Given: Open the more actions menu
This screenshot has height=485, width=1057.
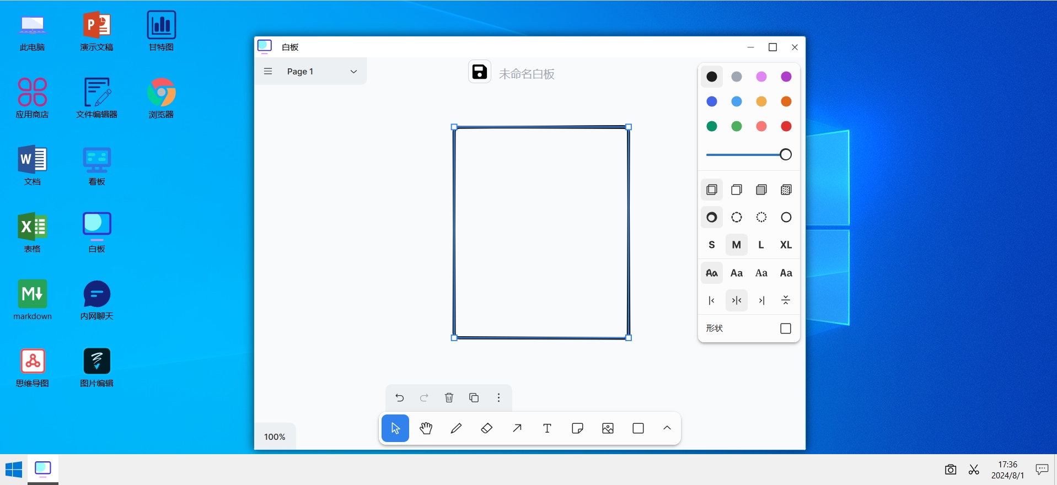Looking at the screenshot, I should (x=498, y=397).
